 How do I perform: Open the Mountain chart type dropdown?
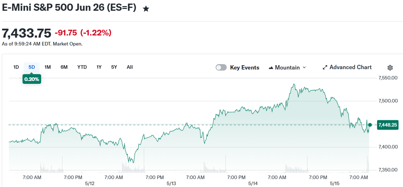pos(287,67)
